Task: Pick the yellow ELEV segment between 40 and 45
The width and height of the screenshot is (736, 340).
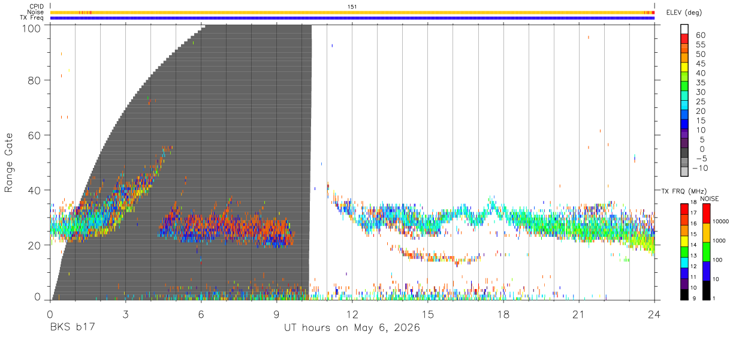Action: click(684, 68)
